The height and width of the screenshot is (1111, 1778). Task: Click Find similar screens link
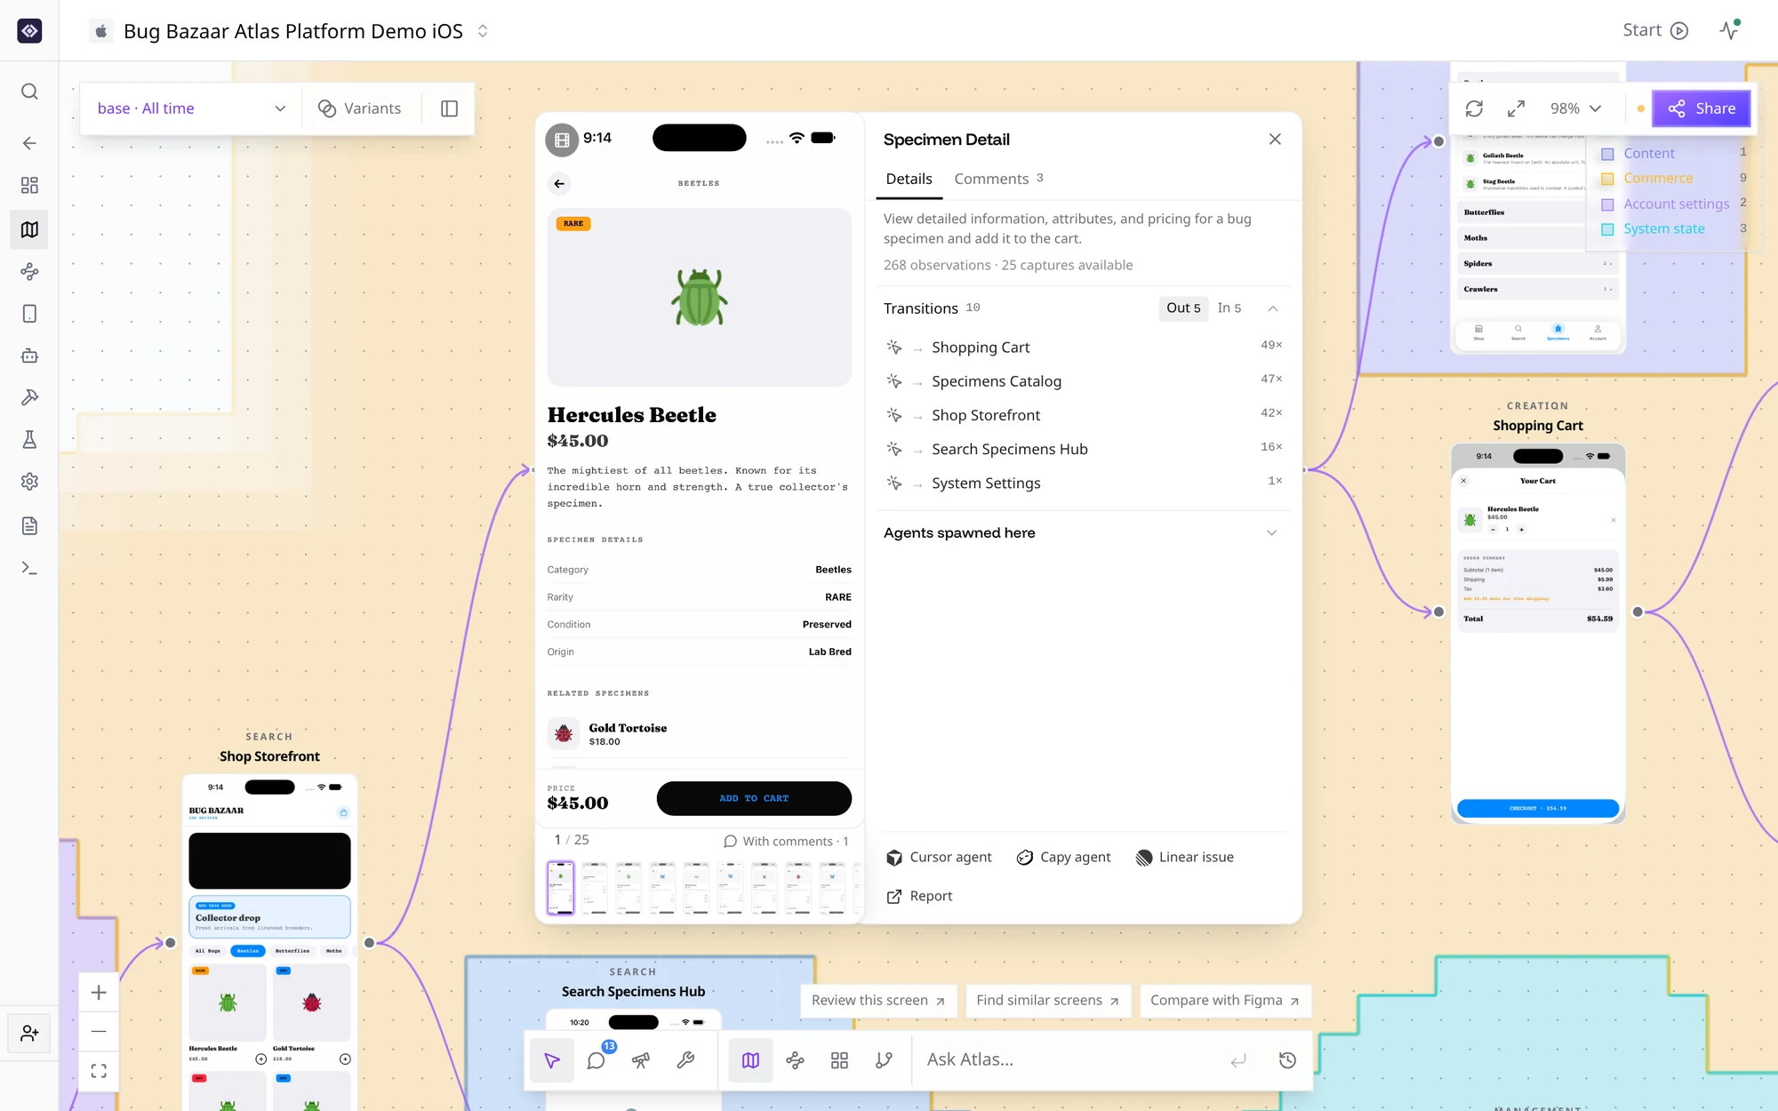click(x=1047, y=1001)
